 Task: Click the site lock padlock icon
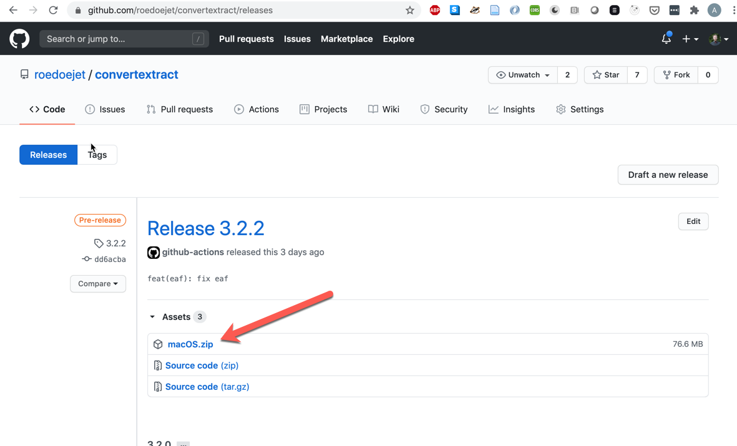(78, 11)
